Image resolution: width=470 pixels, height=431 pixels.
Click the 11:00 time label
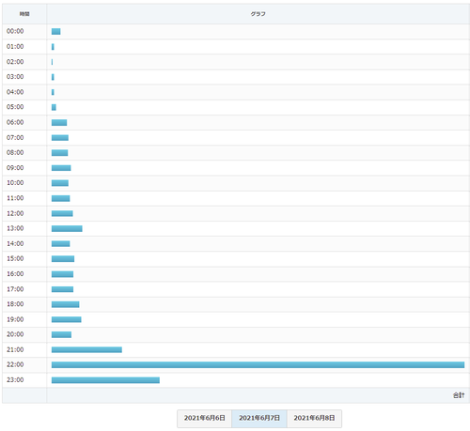tap(15, 198)
